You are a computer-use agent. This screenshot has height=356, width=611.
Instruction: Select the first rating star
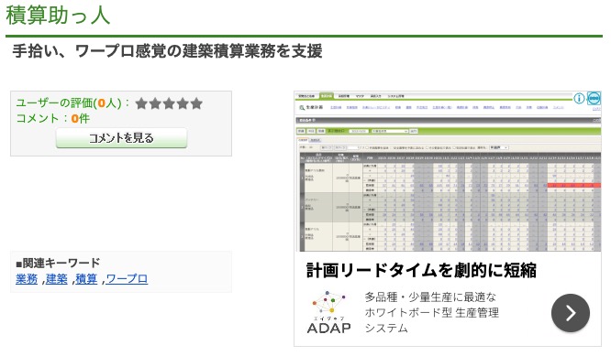[141, 103]
